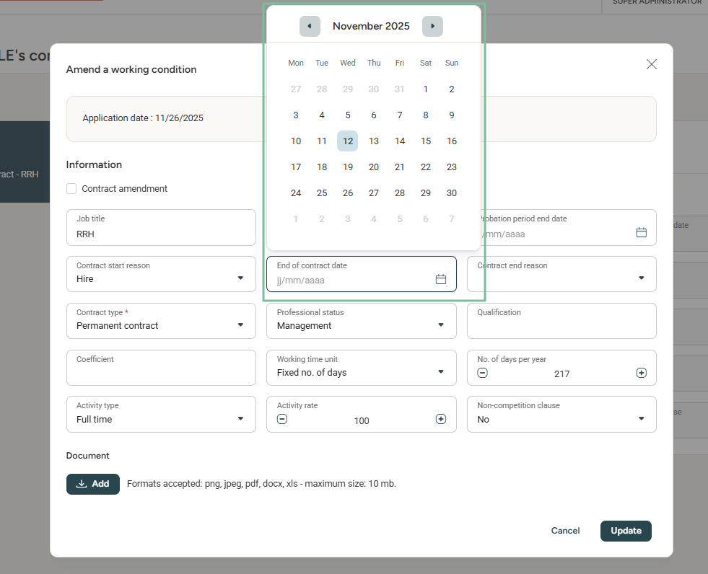Increase No. of days per year
The height and width of the screenshot is (574, 708).
click(641, 374)
